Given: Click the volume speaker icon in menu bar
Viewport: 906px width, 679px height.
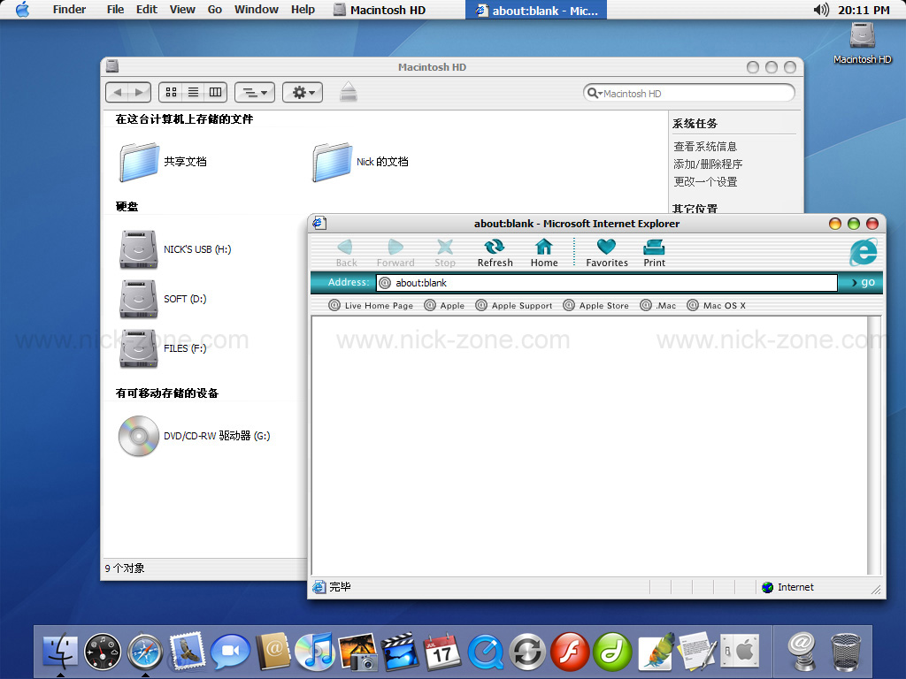Looking at the screenshot, I should [x=820, y=10].
